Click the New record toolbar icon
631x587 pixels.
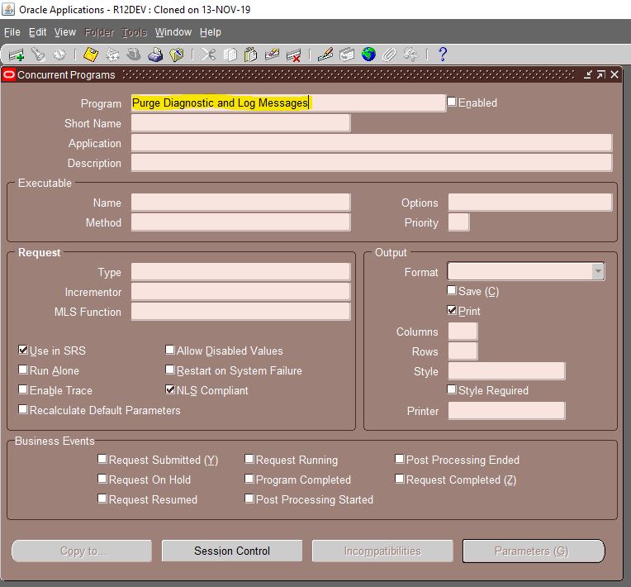pos(16,55)
